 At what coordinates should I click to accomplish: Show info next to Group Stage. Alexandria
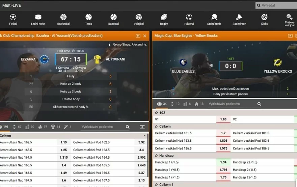(109, 44)
